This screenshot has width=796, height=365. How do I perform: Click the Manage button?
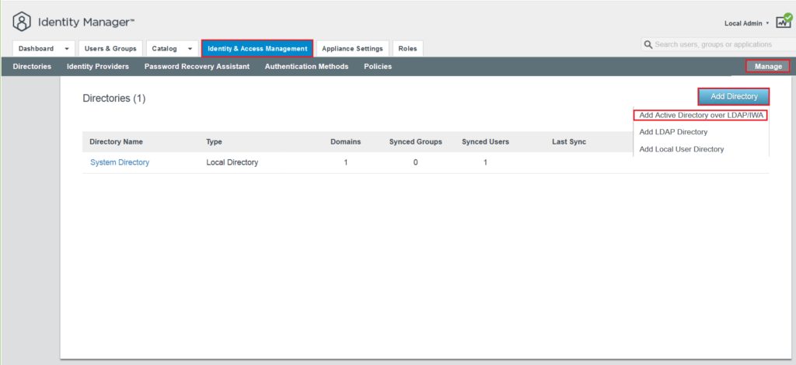point(767,67)
